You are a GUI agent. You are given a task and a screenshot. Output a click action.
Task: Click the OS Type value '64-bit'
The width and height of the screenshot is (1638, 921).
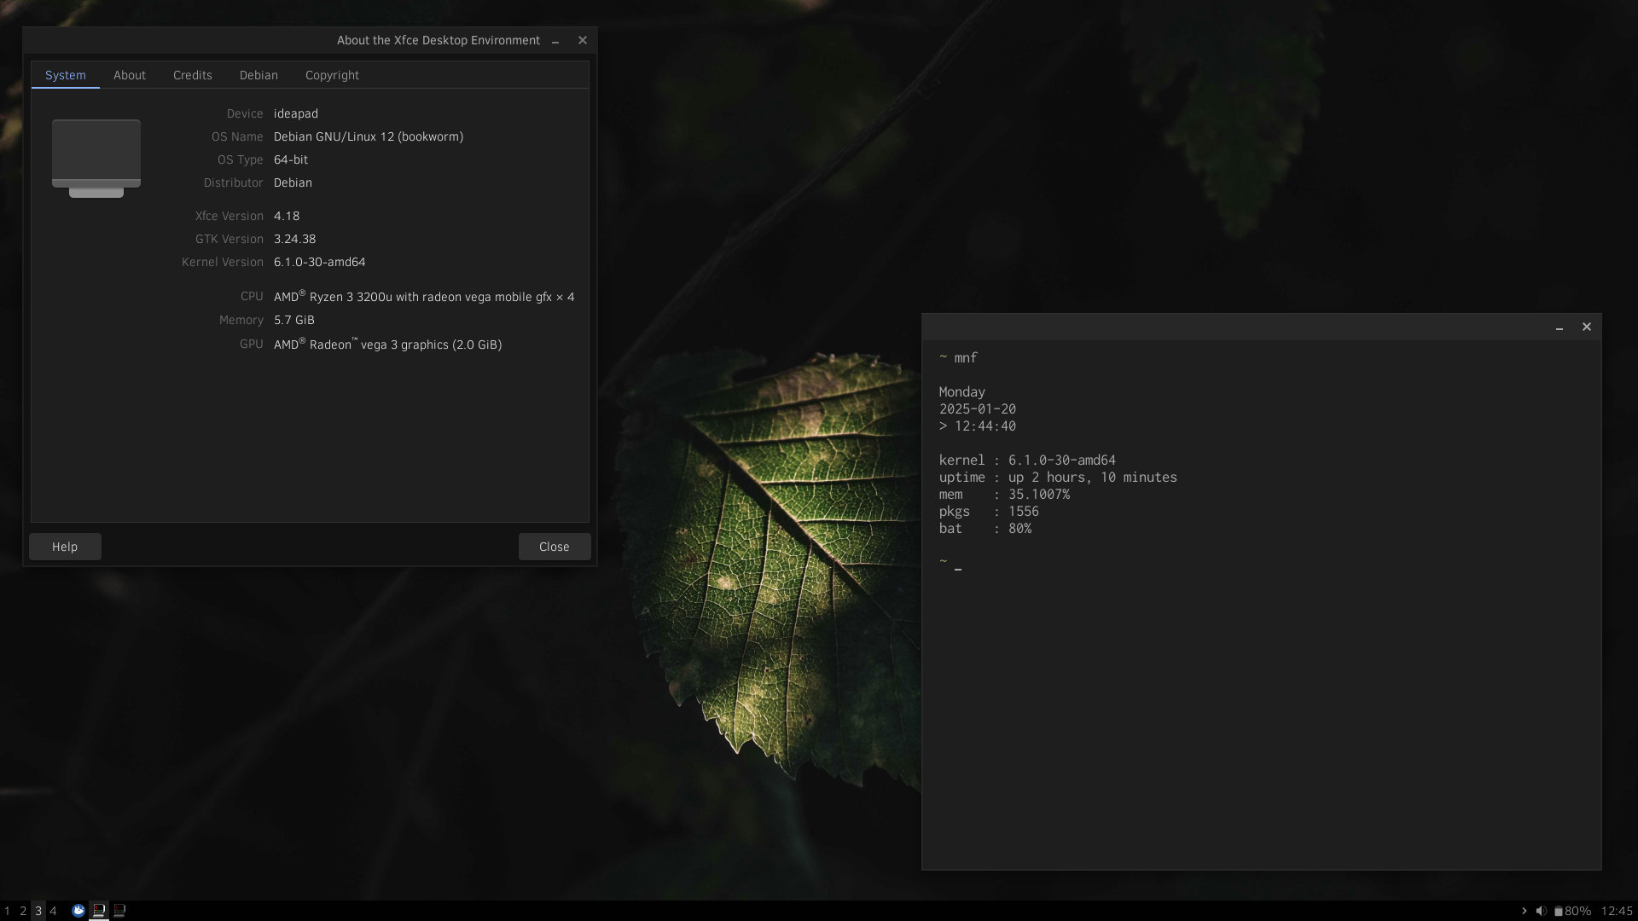coord(291,159)
